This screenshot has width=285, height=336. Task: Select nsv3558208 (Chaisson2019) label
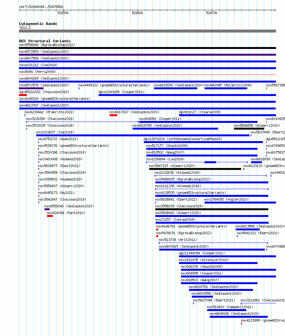coord(179,206)
